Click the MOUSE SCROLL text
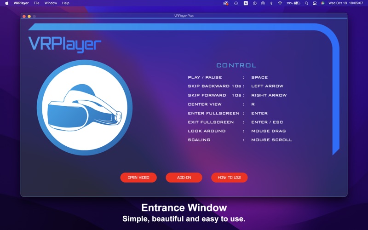The height and width of the screenshot is (230, 368). 271,140
